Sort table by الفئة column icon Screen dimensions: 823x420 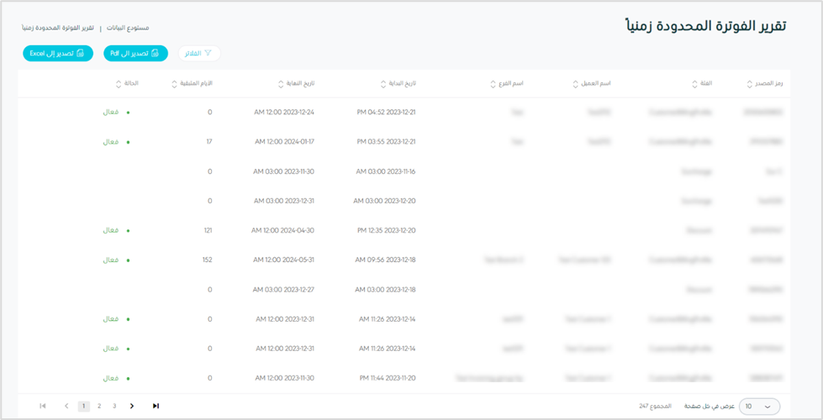[x=694, y=84]
